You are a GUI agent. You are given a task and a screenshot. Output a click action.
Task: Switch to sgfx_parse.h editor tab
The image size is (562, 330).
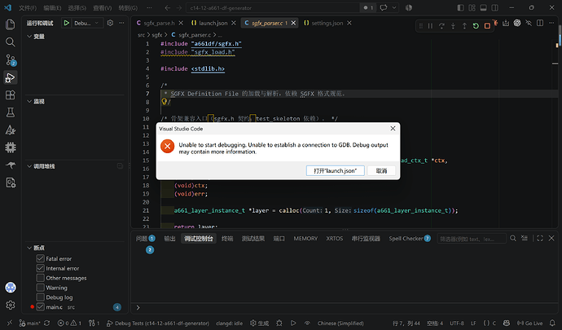(x=159, y=23)
